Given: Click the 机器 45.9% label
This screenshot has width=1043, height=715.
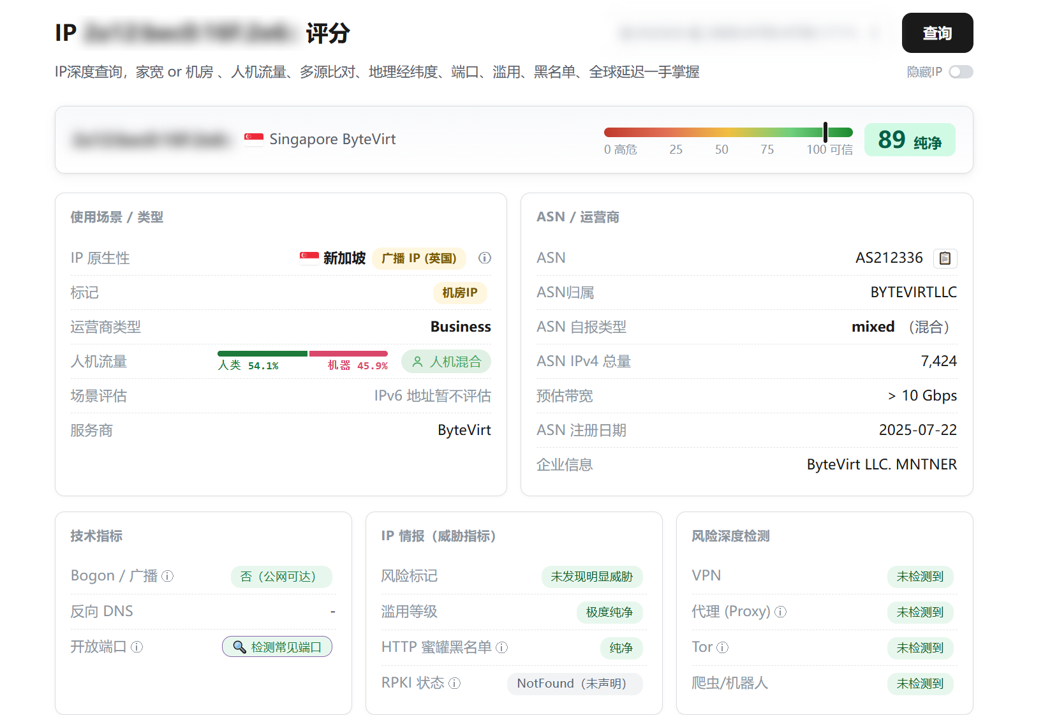Looking at the screenshot, I should pyautogui.click(x=358, y=365).
